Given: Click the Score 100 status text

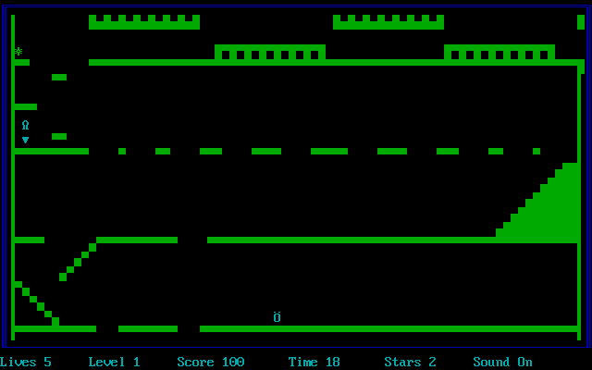Looking at the screenshot, I should 211,362.
